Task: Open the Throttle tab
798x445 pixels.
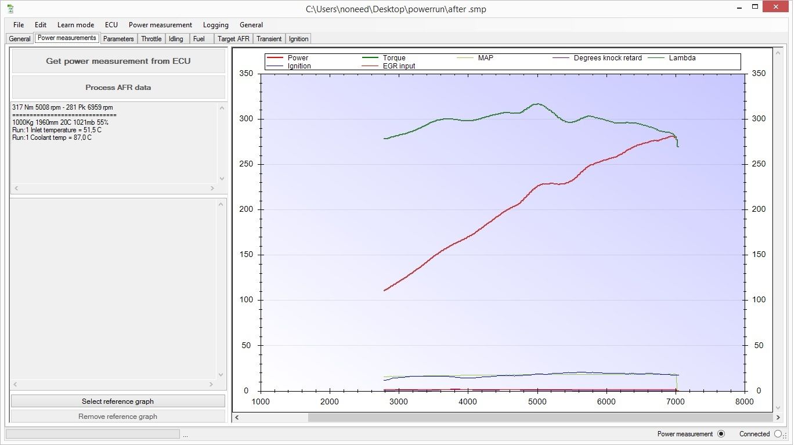Action: coord(151,39)
